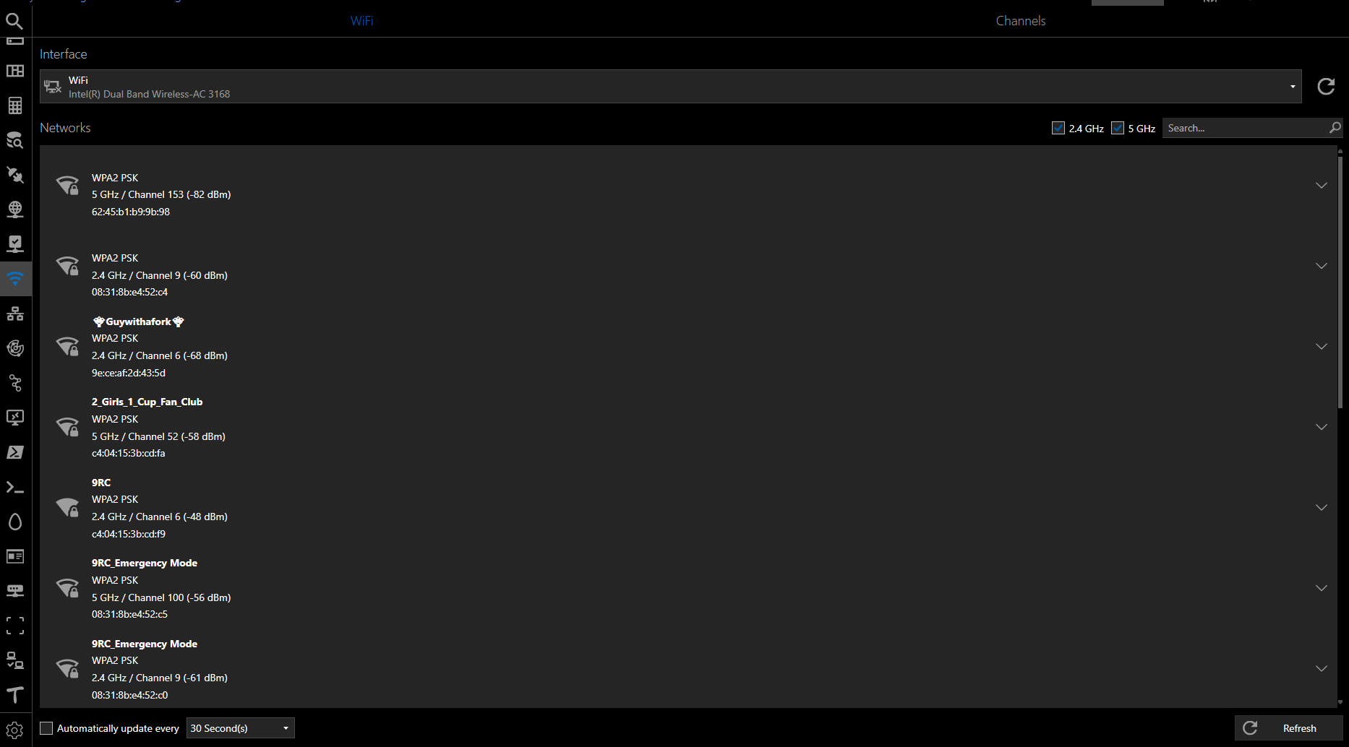Click the database lookup sidebar icon
The height and width of the screenshot is (747, 1349).
pos(15,140)
